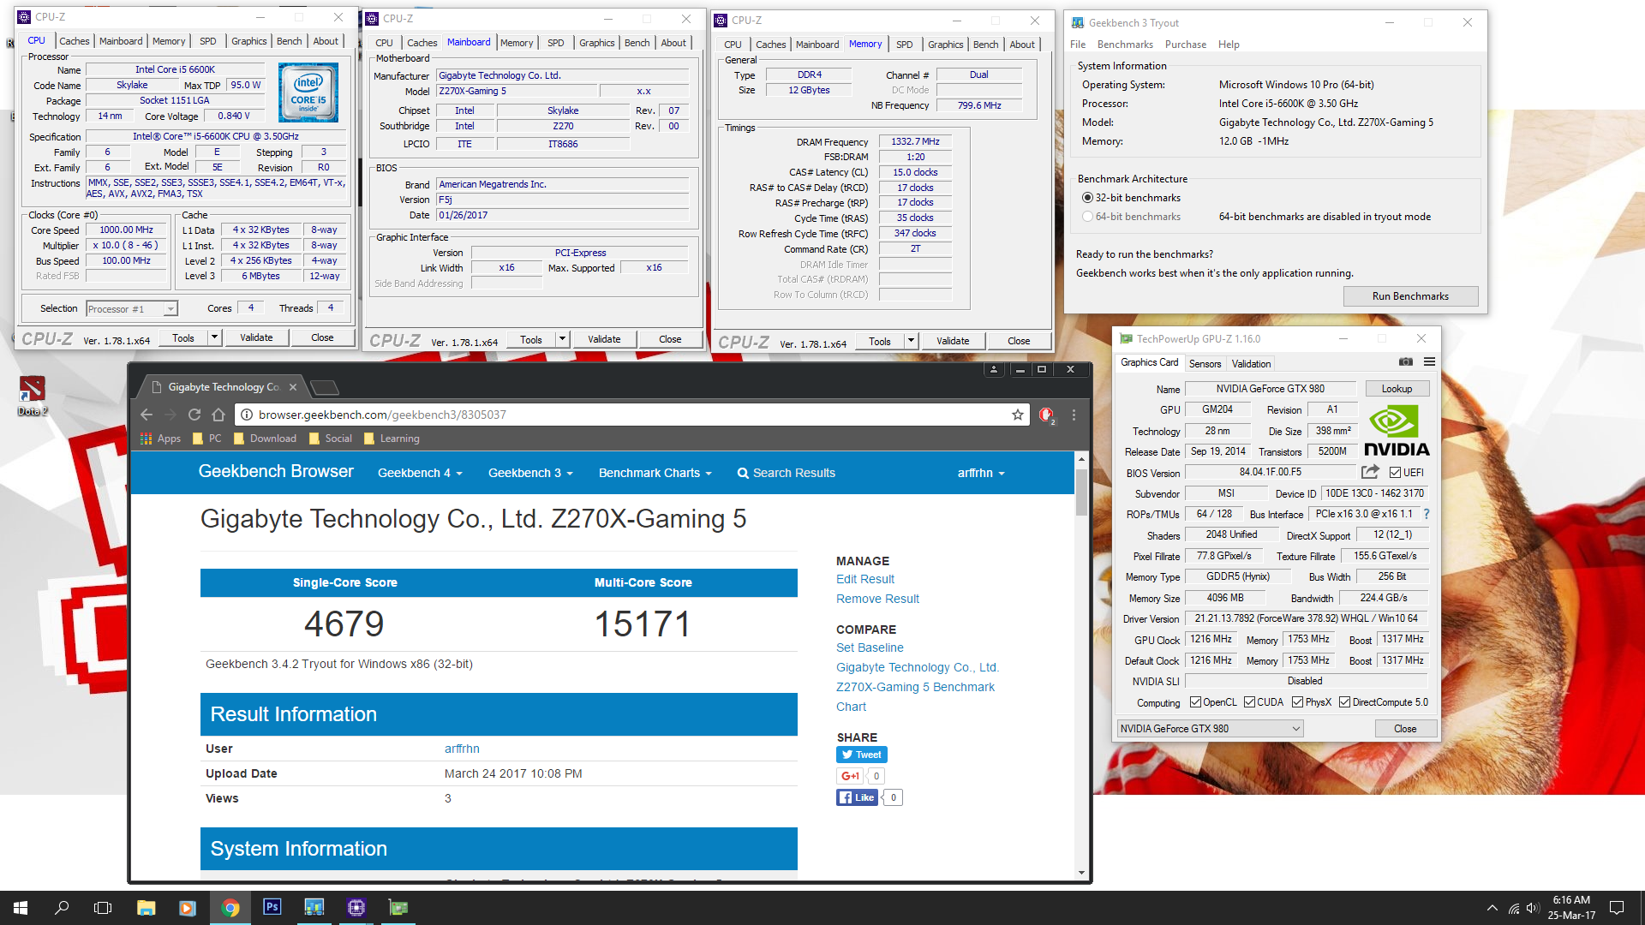Click Validate in the CPU-Z Memory window
1645x925 pixels.
[953, 341]
